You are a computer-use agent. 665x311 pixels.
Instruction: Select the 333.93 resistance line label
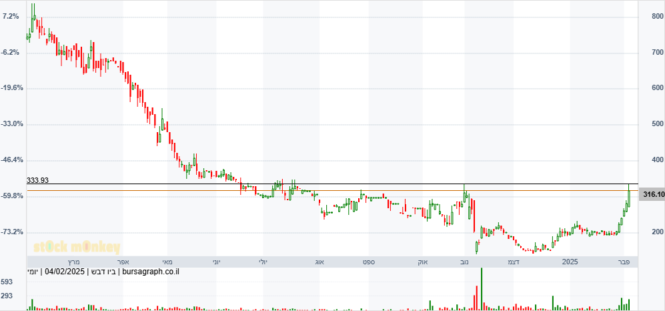38,180
